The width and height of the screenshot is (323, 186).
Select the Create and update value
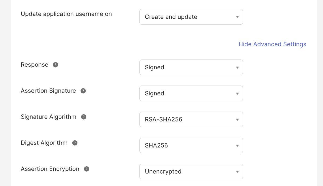coord(171,17)
